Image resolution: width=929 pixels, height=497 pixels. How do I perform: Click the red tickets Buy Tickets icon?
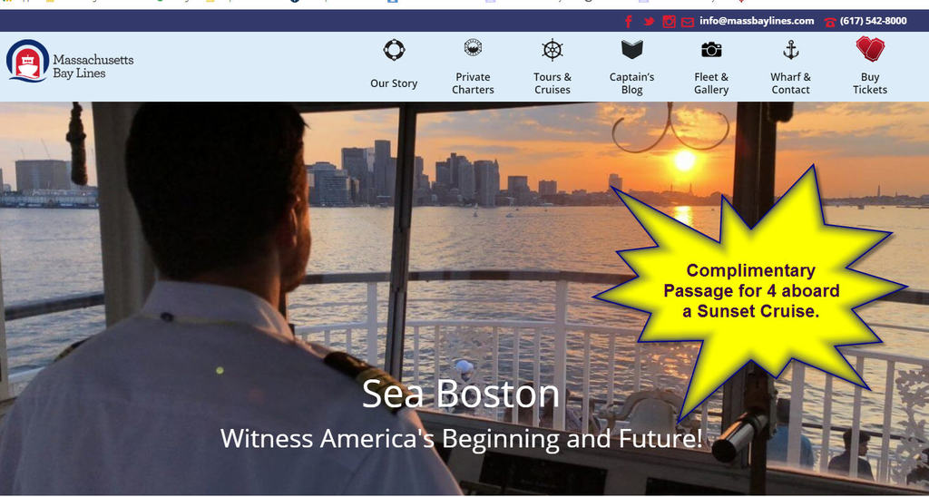click(x=870, y=49)
